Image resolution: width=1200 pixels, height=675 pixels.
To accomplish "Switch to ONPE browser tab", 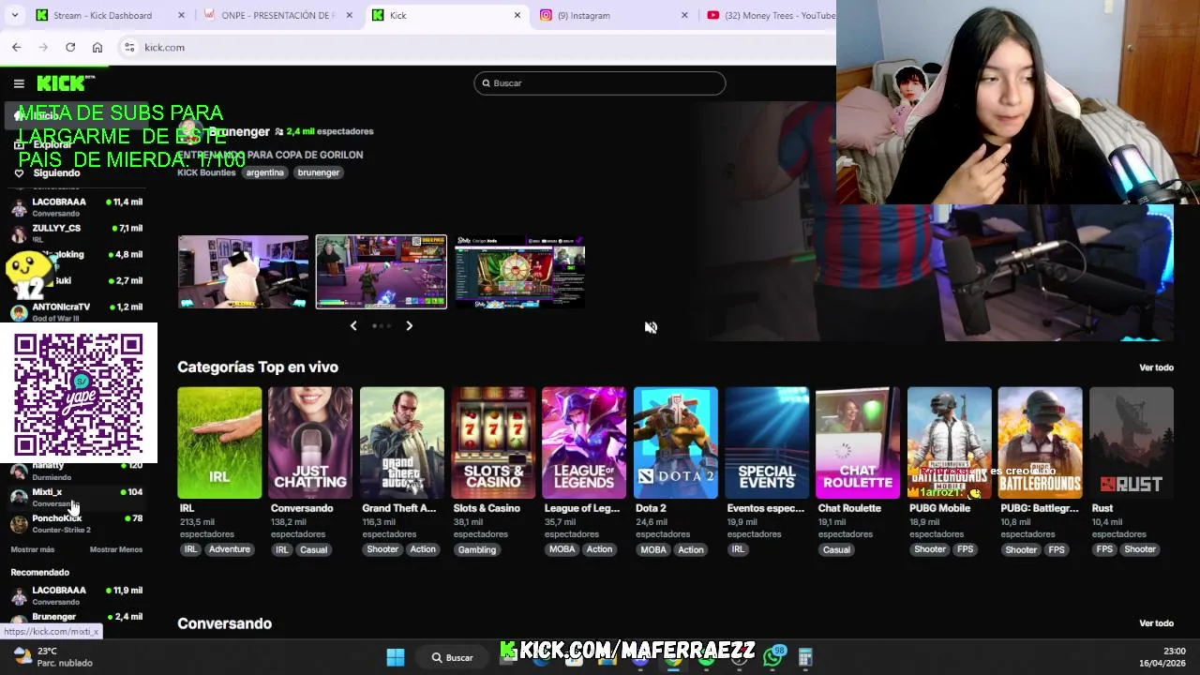I will coord(277,15).
